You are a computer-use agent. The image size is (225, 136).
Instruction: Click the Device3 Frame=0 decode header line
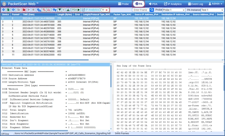click(55, 65)
